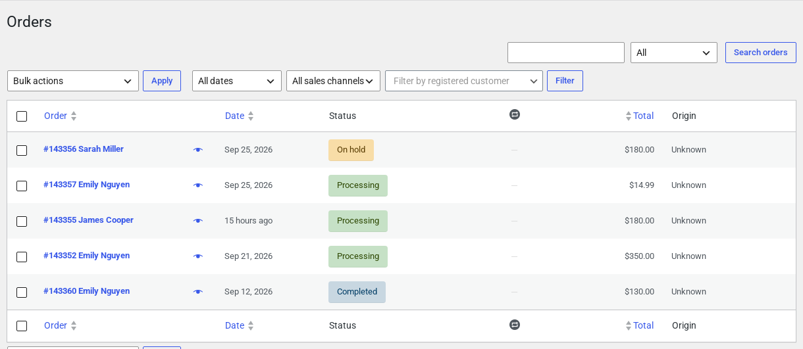Click the On hold status badge
The image size is (803, 349).
point(351,150)
